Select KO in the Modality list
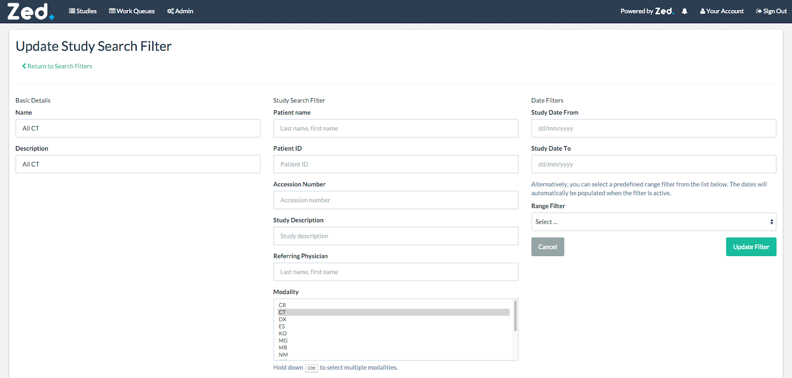Screen dimensions: 792x378 394,333
